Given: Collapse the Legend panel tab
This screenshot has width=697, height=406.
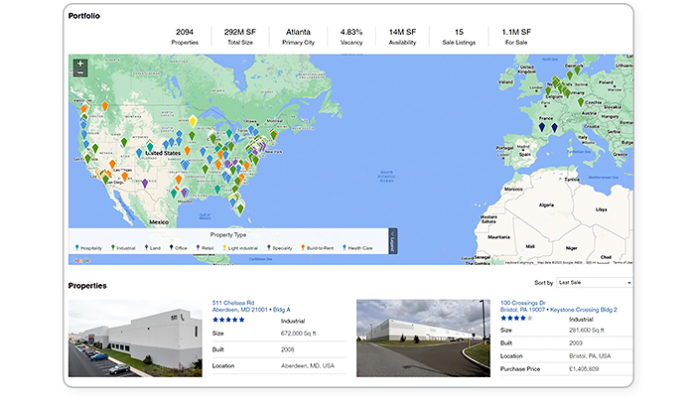Looking at the screenshot, I should [x=393, y=242].
